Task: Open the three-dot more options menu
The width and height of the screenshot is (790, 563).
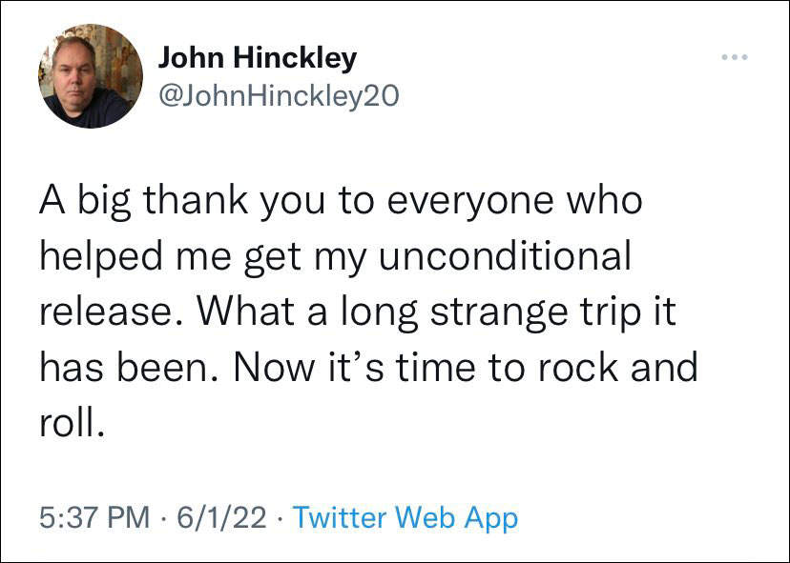Action: (735, 58)
